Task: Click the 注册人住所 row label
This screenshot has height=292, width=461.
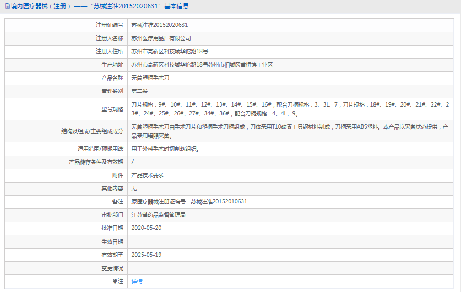Action: [x=110, y=51]
